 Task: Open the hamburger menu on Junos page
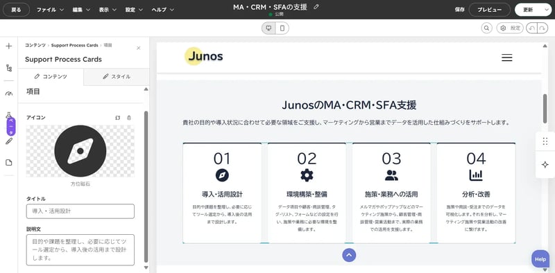tap(507, 58)
